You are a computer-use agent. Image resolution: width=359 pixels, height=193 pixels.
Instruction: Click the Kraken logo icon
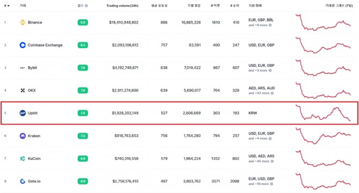23,136
